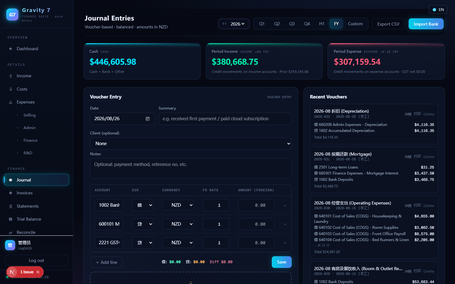The image size is (455, 284).
Task: Open direction dropdown for 600101 line
Action: coord(143,224)
